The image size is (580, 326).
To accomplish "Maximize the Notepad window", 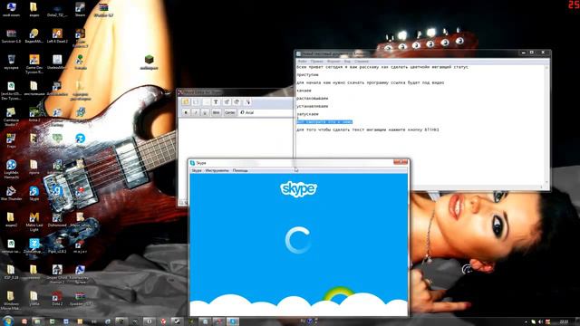I will click(x=532, y=53).
